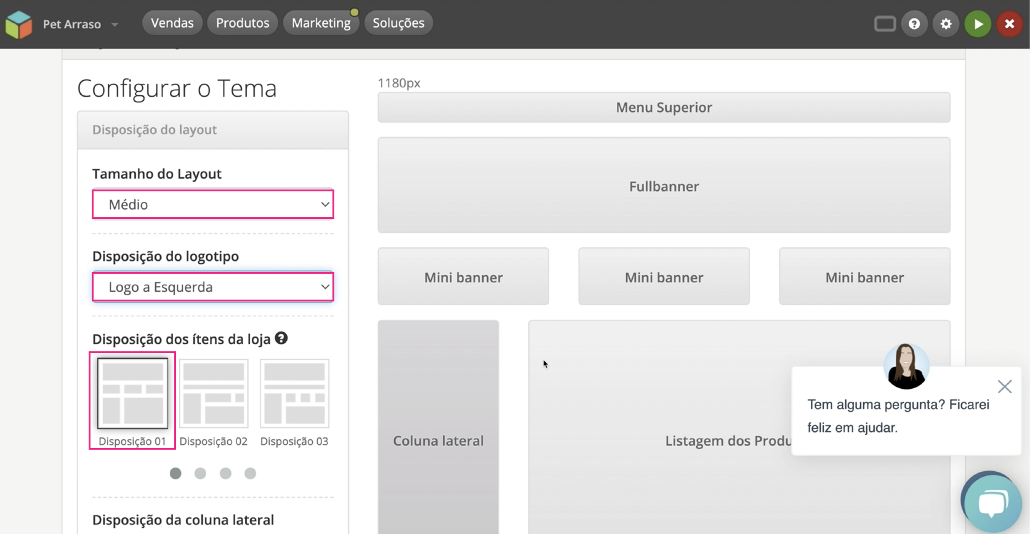Select the Disposição 03 layout thumbnail

294,394
